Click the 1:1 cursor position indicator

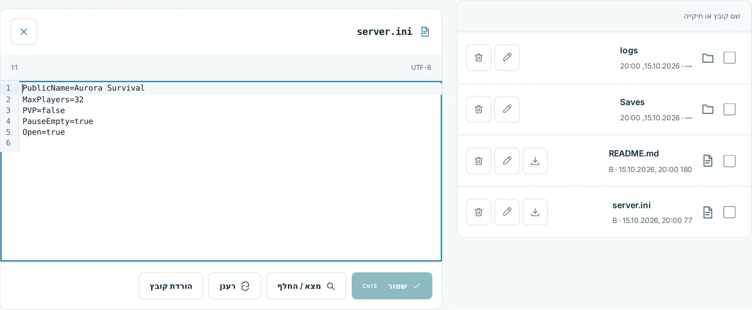(14, 68)
